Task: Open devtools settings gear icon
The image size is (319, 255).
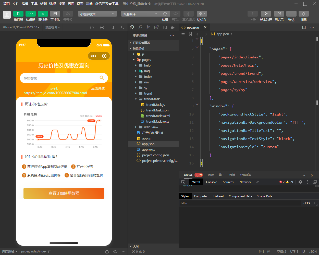Action: (x=300, y=182)
